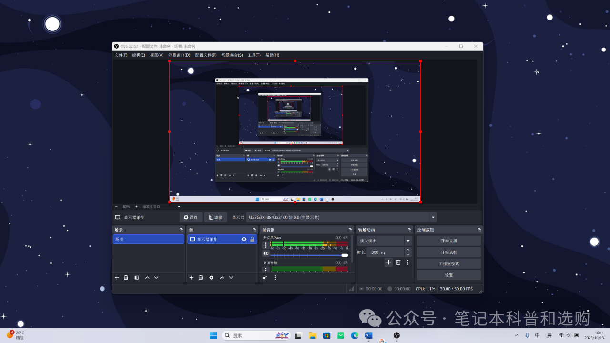Open scene filters icon in Scenes panel
Viewport: 610px width, 343px height.
(x=136, y=277)
